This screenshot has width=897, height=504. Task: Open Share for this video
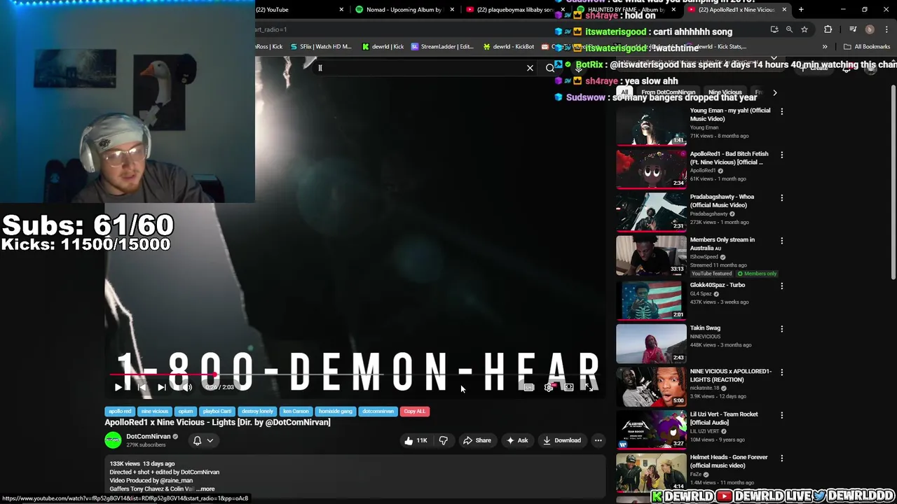tap(477, 440)
